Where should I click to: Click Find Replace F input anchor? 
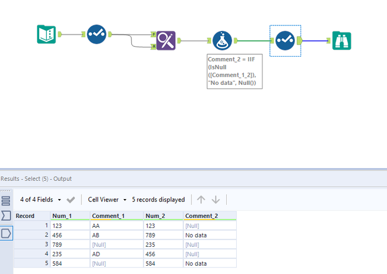pyautogui.click(x=154, y=34)
